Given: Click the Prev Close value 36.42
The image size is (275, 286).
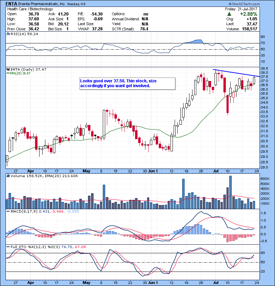Looking at the screenshot, I should 34,29.
